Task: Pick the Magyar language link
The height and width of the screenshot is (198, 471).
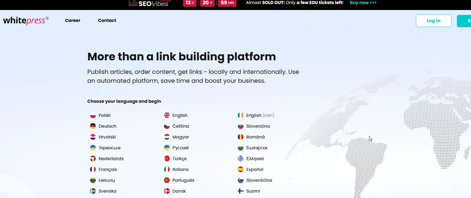Action: click(181, 137)
